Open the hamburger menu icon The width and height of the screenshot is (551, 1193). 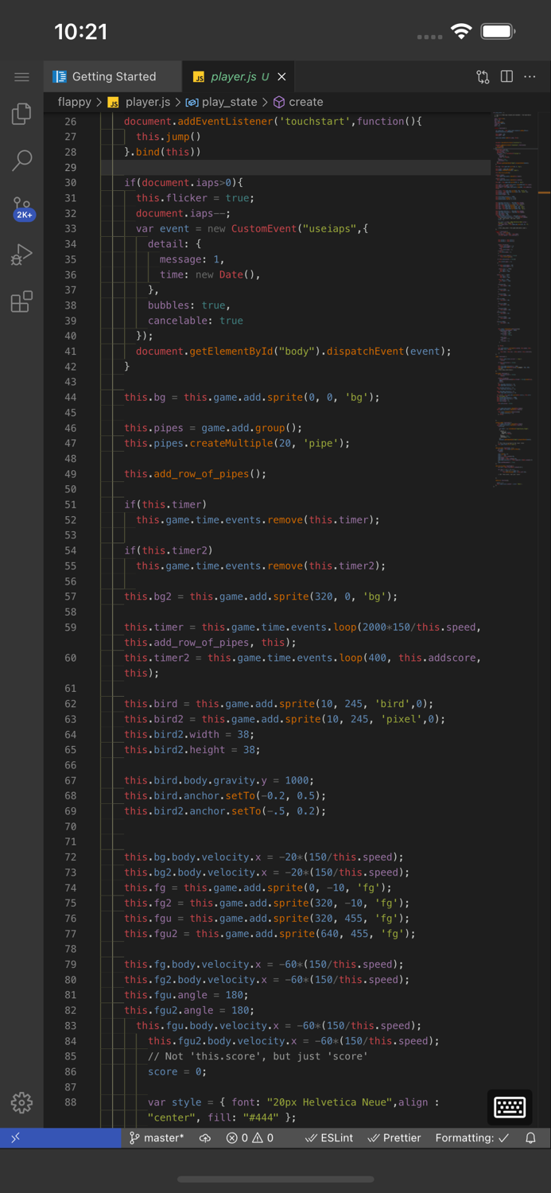point(21,77)
